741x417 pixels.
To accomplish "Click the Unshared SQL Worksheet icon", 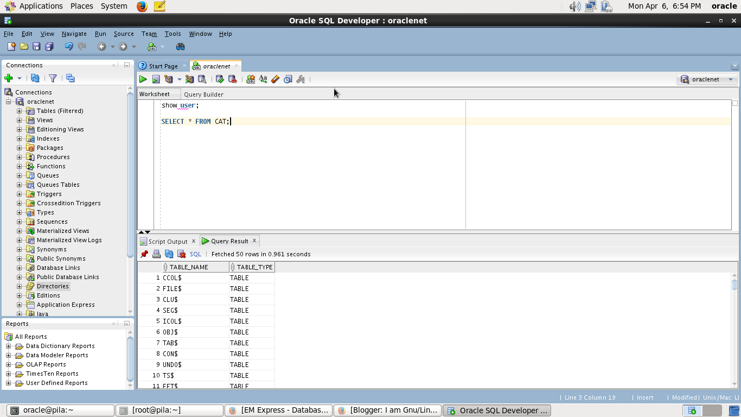I will coord(251,79).
